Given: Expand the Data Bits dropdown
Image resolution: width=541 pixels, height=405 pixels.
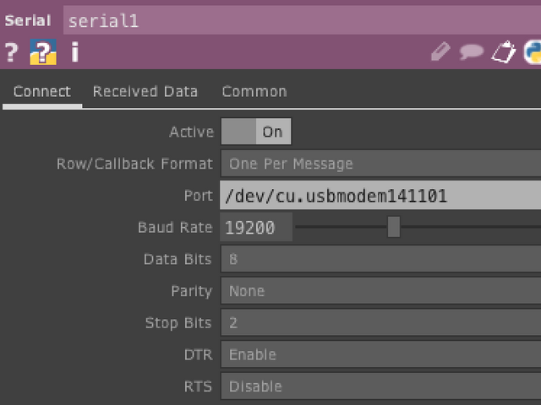Looking at the screenshot, I should (x=380, y=259).
